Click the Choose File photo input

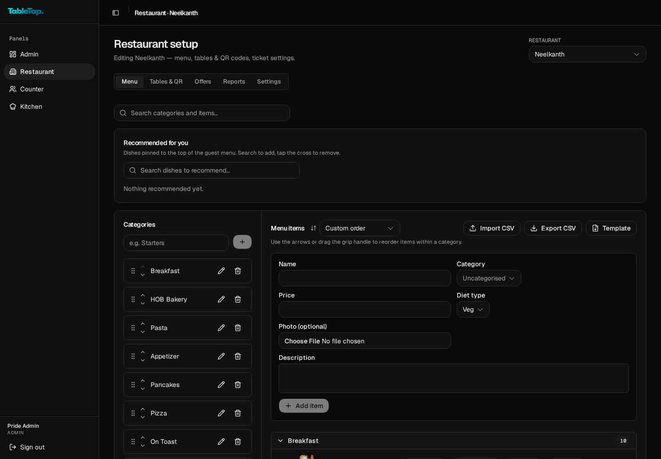pos(365,341)
